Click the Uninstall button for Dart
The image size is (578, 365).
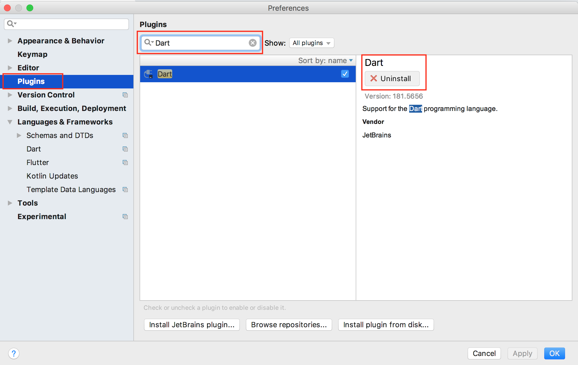392,79
